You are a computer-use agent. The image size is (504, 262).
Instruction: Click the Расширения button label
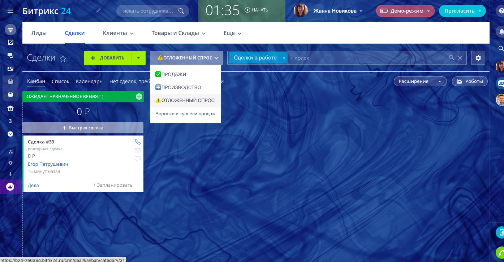click(413, 81)
